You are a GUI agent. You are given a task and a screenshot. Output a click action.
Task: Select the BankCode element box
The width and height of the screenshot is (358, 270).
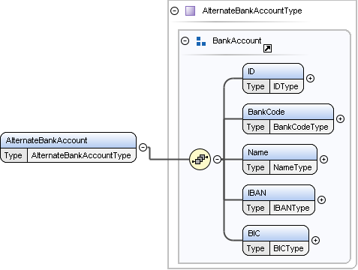(x=288, y=119)
